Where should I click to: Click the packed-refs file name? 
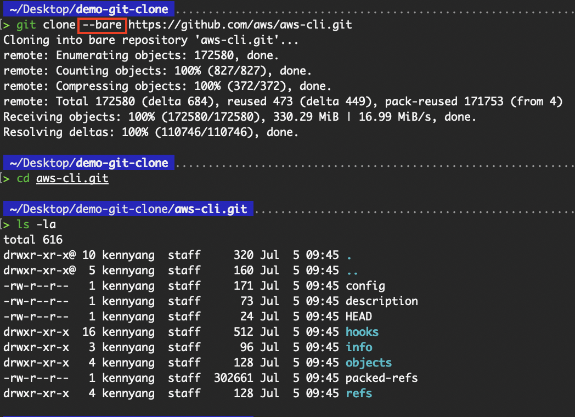pos(382,378)
